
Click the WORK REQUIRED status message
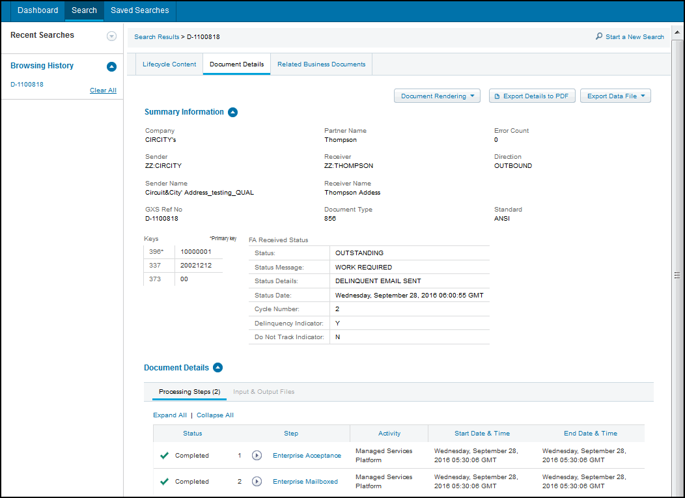[363, 268]
